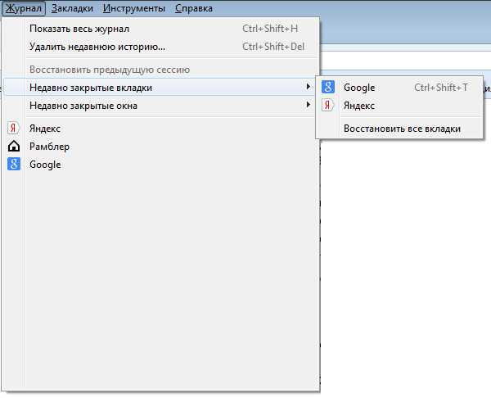Choose Удалить недавнюю историю
Viewport: 491px width, 398px height.
tap(97, 47)
